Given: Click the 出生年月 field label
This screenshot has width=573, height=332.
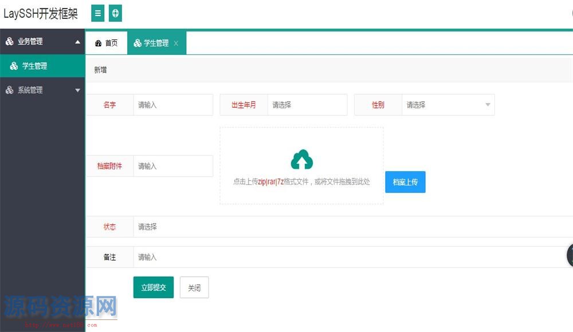Looking at the screenshot, I should 244,105.
